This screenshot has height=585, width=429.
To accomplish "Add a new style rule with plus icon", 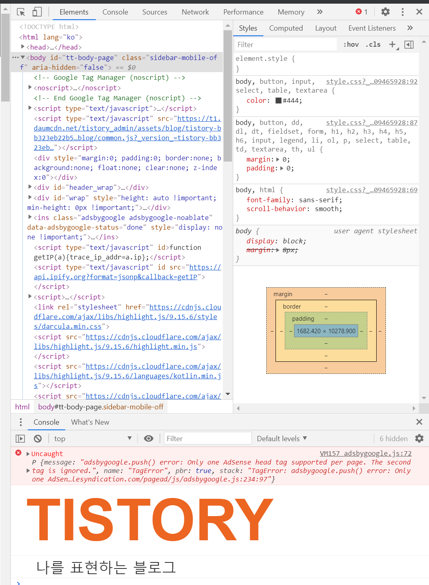I will click(392, 44).
